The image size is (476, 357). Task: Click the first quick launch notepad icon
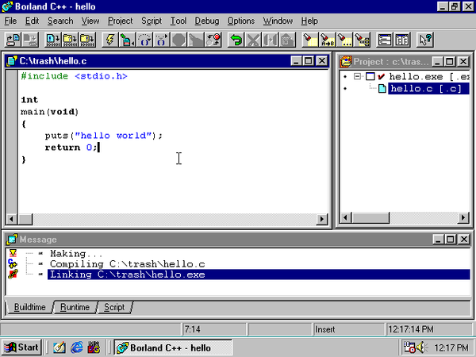59,347
